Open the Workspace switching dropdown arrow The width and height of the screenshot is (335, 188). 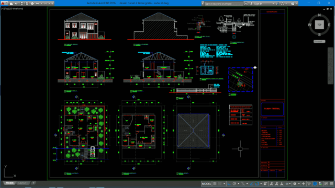coord(299,184)
